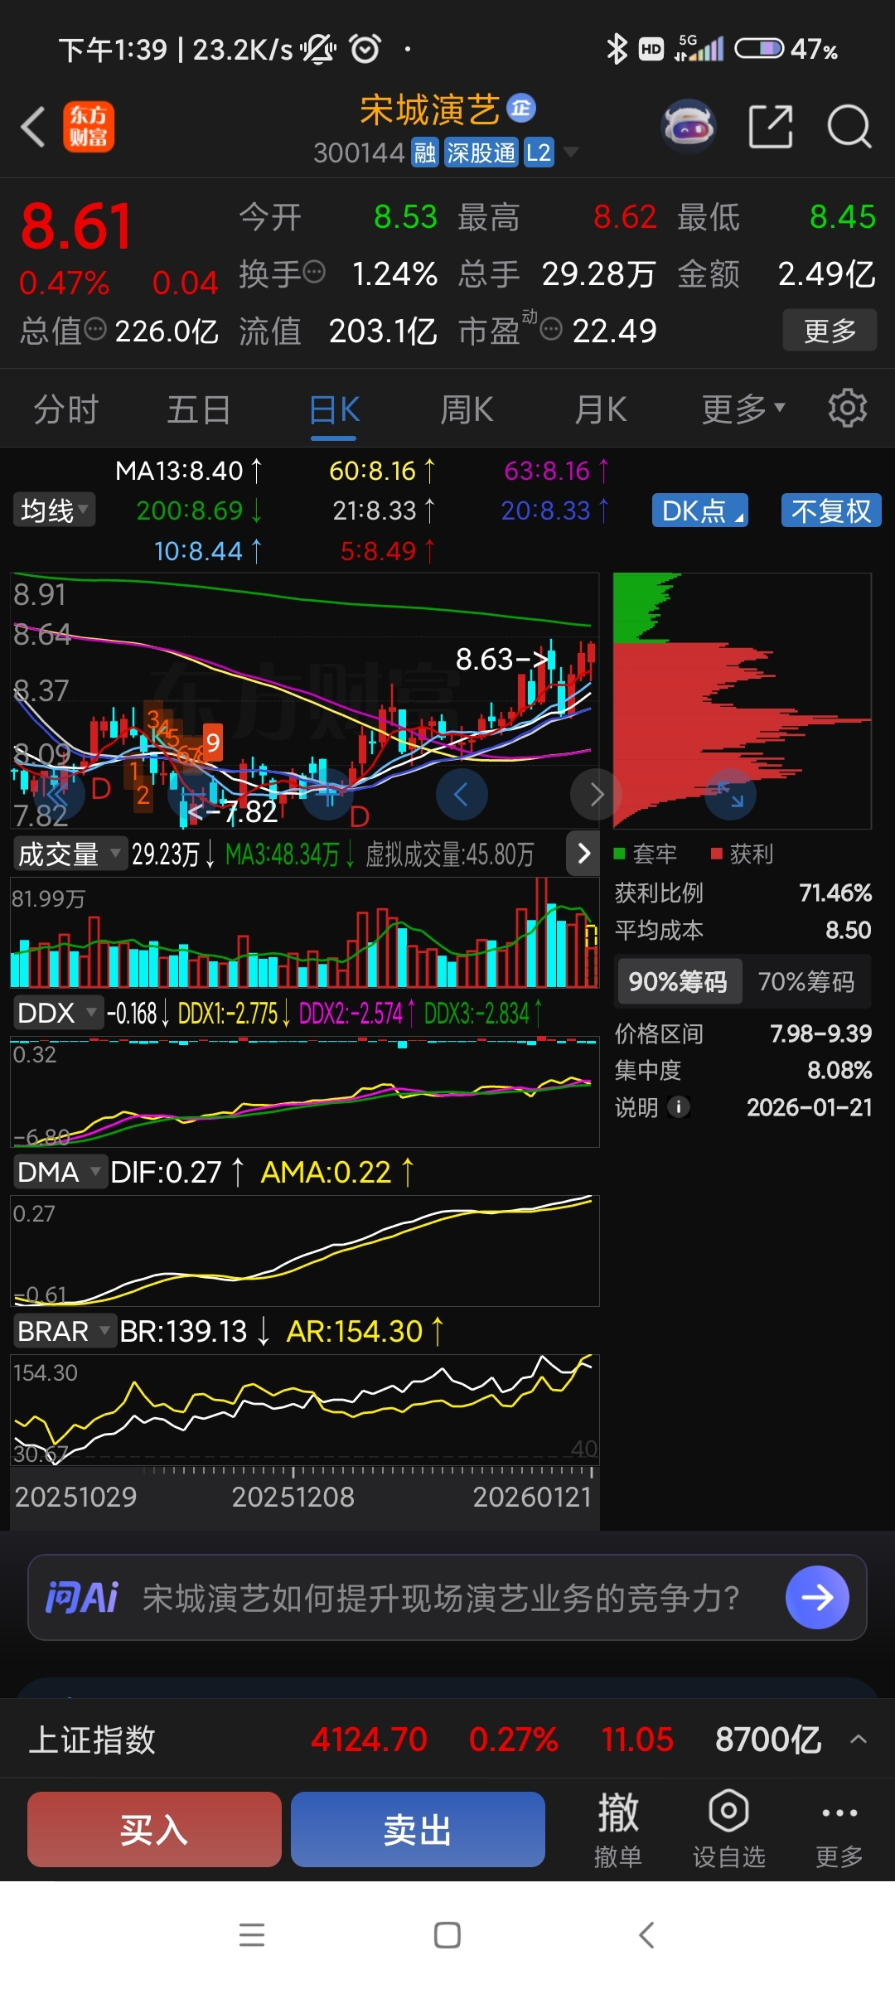Expand chip distribution with diagonal arrows icon
Image resolution: width=895 pixels, height=1989 pixels.
731,795
